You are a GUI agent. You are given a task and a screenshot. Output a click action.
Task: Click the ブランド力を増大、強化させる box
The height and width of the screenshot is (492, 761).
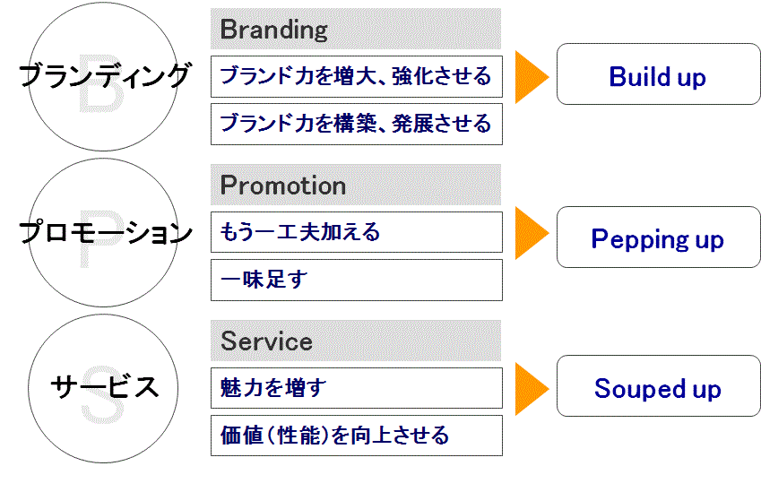357,77
